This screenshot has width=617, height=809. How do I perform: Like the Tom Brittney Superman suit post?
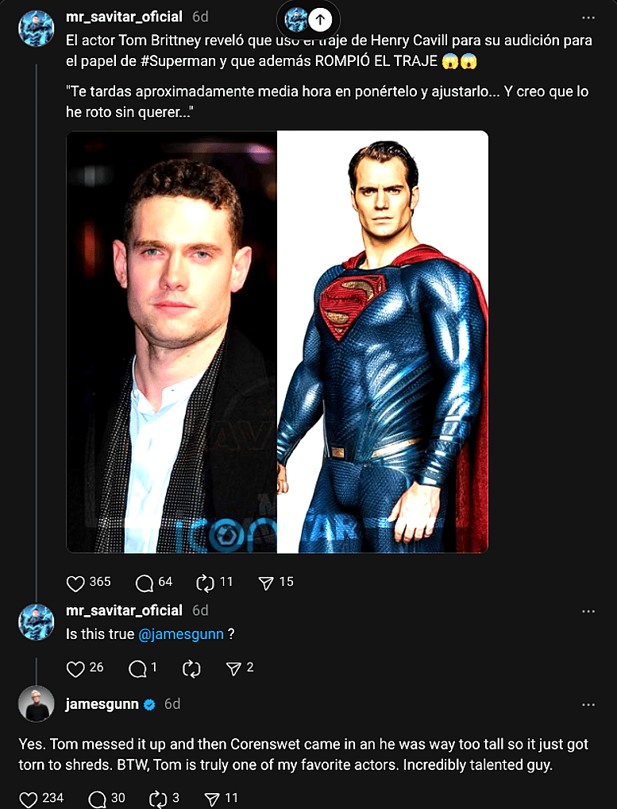click(x=75, y=583)
